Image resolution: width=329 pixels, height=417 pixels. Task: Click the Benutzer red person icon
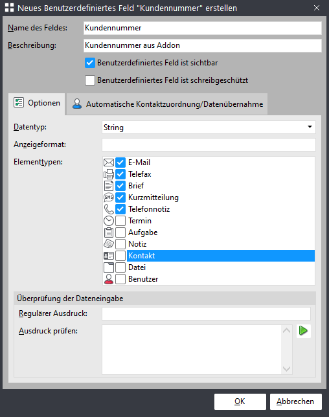click(x=109, y=279)
